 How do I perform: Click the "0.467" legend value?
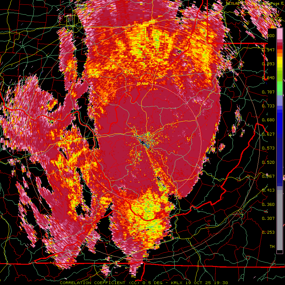pyautogui.click(x=268, y=176)
